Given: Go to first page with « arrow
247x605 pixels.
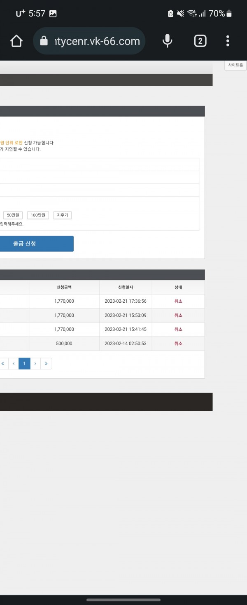Looking at the screenshot, I should click(x=3, y=363).
